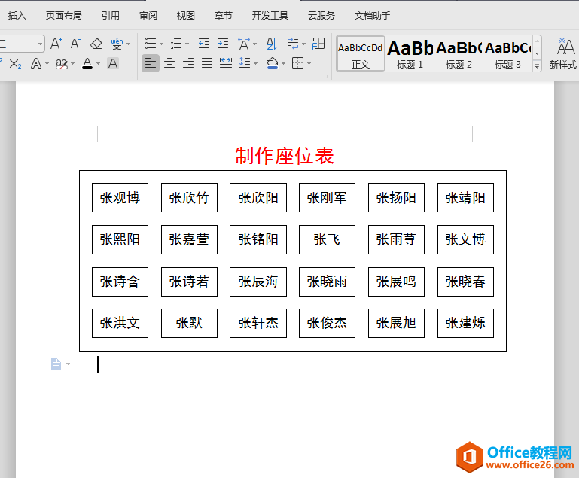
Task: Click the font color swatch button
Action: 87,64
